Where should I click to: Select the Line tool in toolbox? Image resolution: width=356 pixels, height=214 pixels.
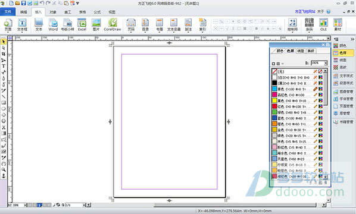click(x=4, y=96)
